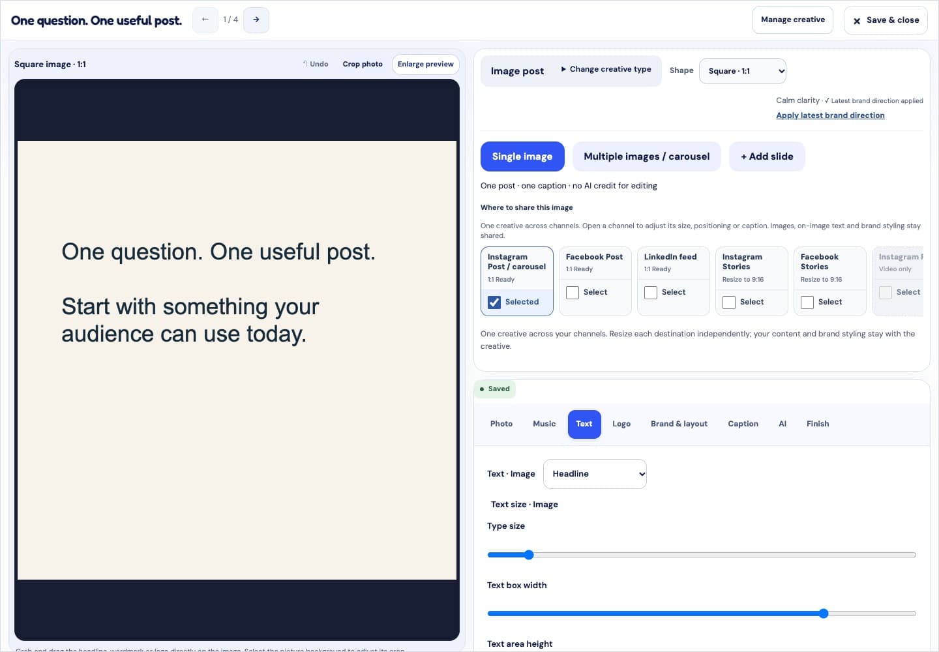Click the Undo arrow icon
This screenshot has width=939, height=652.
click(x=305, y=64)
